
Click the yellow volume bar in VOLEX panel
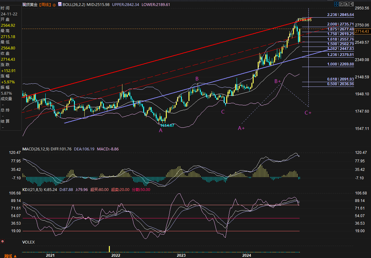[110, 249]
